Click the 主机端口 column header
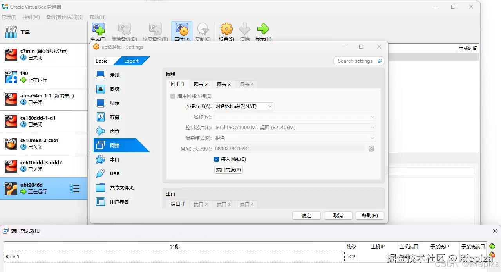The image size is (501, 272). point(409,246)
